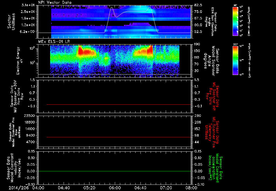Click the '98' Scanner Pos Telemetry tick

[x=196, y=135]
